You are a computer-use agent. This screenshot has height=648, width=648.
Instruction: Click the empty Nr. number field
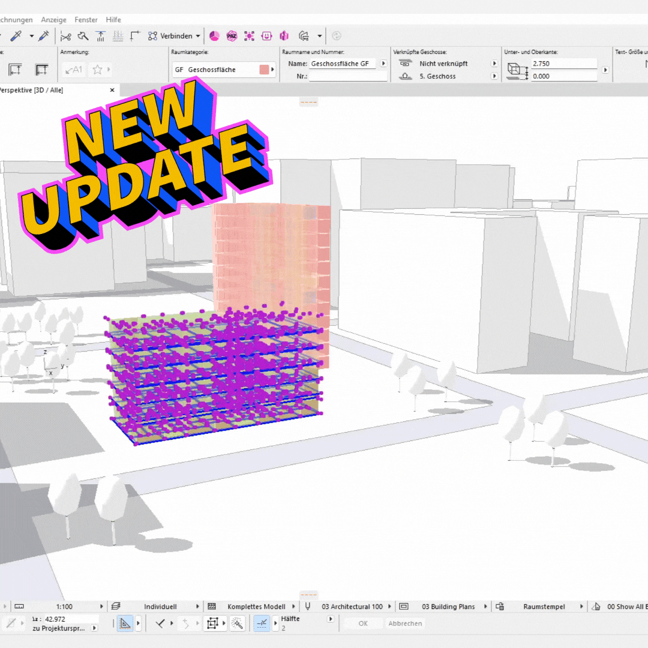[348, 76]
